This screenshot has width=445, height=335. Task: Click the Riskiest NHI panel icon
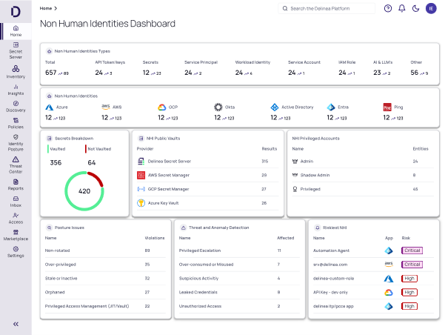coord(318,228)
